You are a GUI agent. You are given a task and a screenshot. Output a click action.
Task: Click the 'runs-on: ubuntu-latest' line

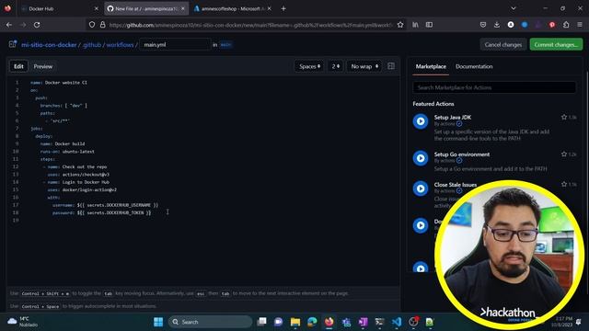point(67,152)
